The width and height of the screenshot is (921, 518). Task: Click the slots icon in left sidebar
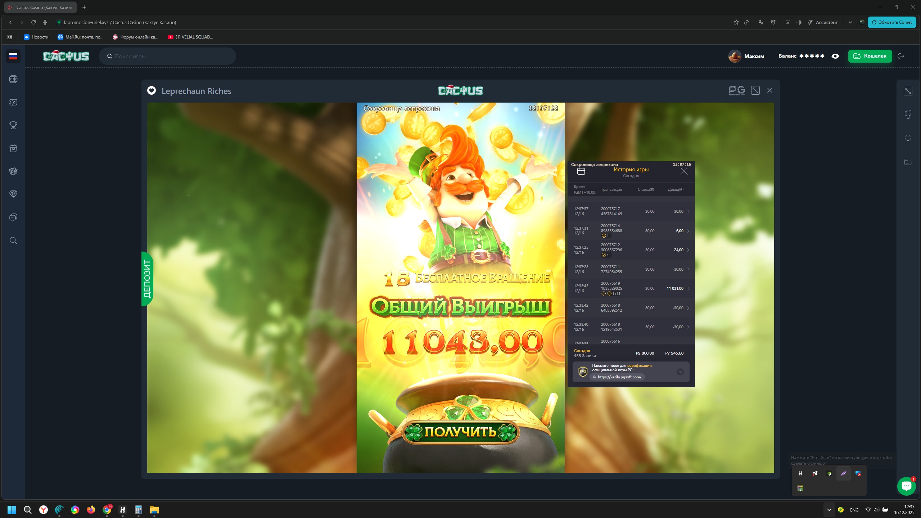click(13, 79)
